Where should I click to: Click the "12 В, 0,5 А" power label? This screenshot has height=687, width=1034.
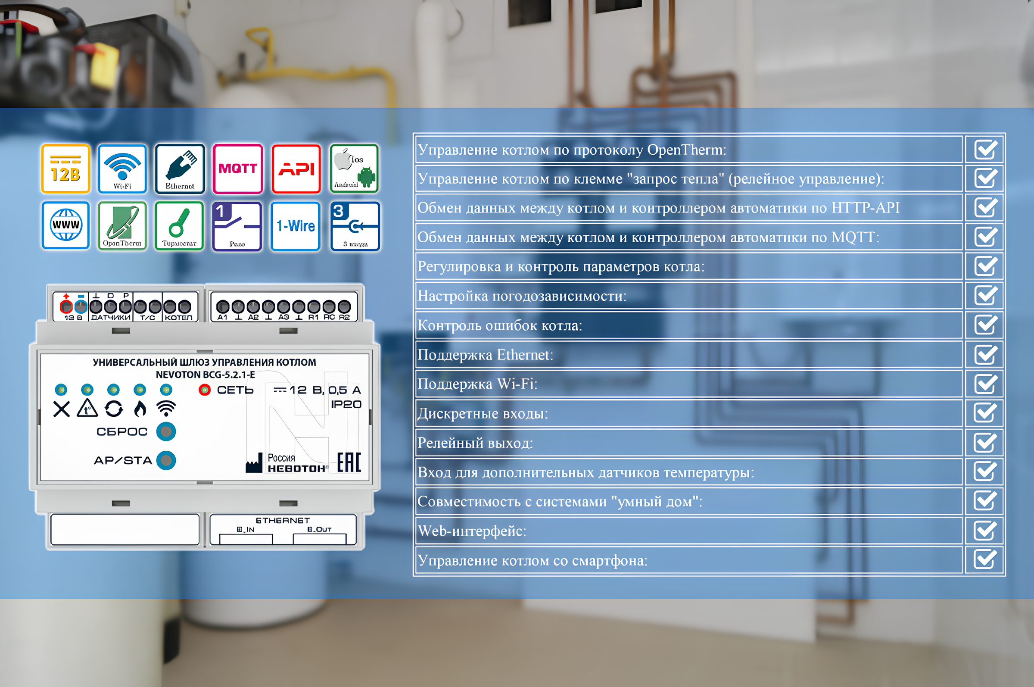tap(325, 390)
